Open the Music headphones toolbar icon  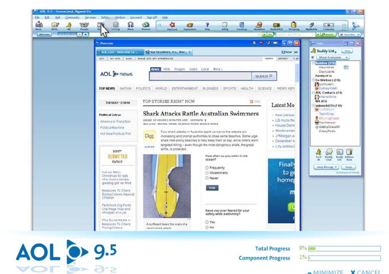[x=130, y=26]
